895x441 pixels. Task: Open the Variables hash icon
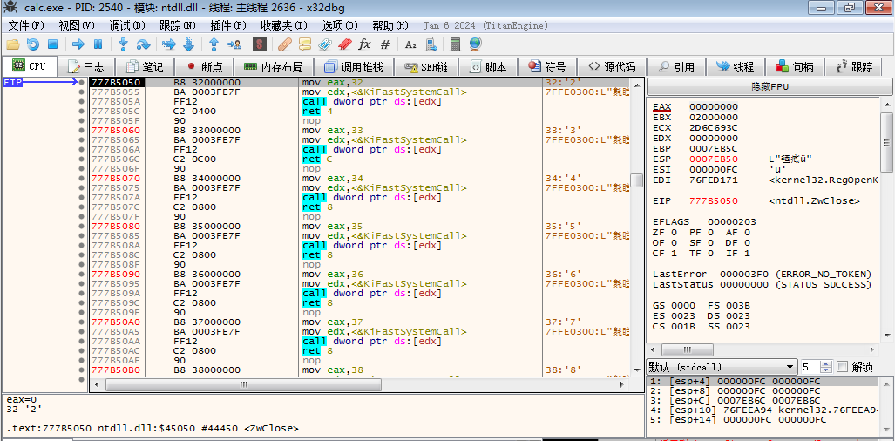(384, 44)
